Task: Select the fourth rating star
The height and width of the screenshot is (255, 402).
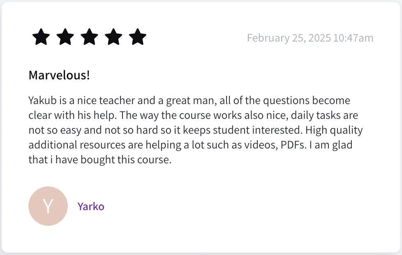Action: (x=113, y=37)
